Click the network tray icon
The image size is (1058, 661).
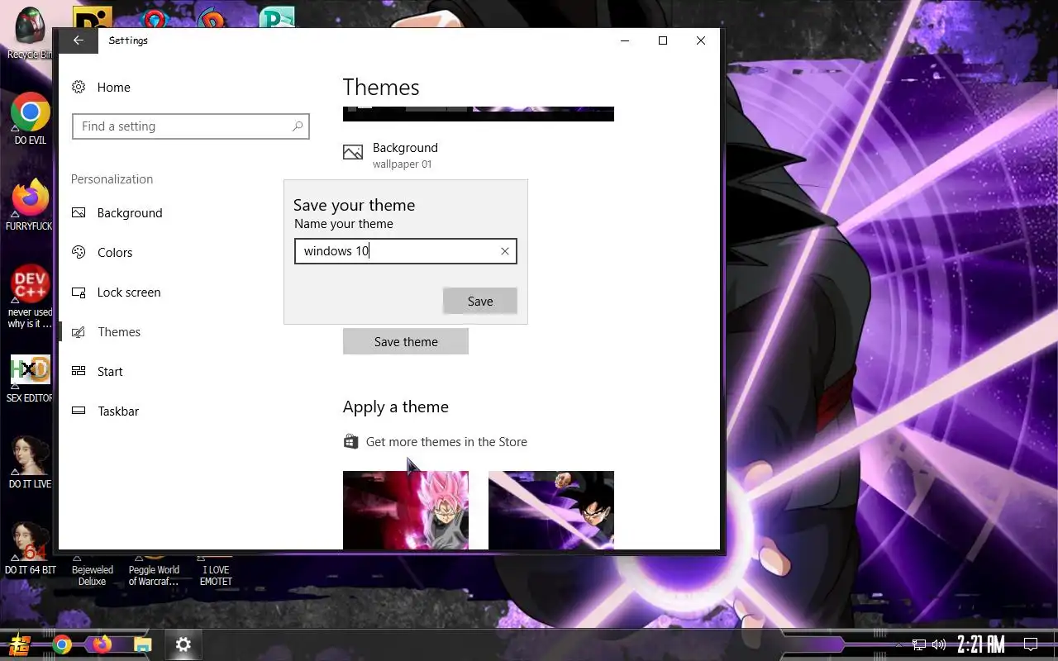click(x=919, y=644)
